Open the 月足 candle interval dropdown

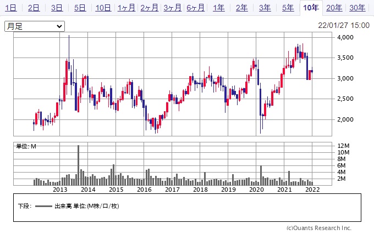pyautogui.click(x=35, y=26)
